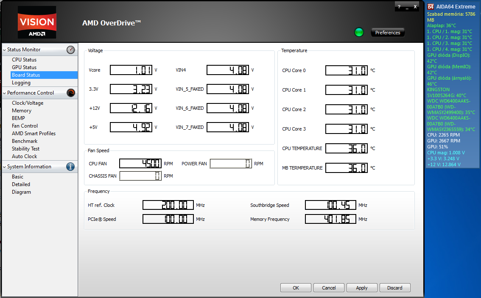Click the VIN_5_FAKED voltage readout
The image size is (481, 298).
point(228,89)
